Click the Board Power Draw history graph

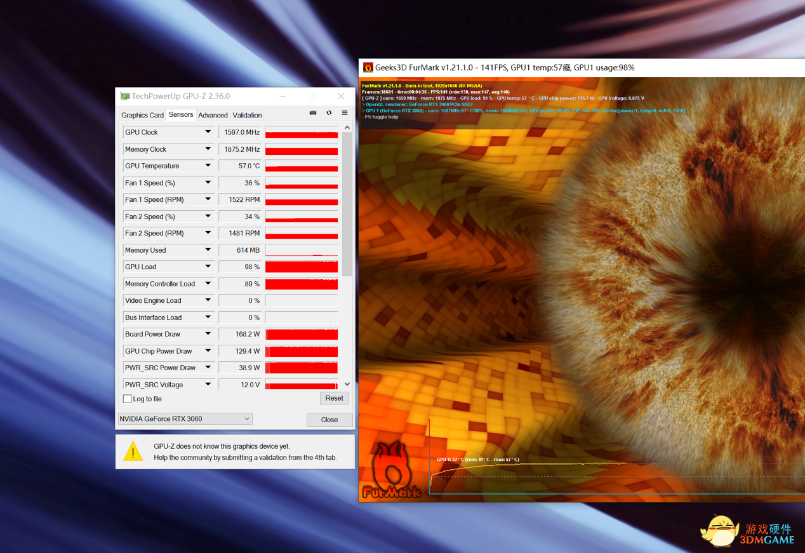[x=302, y=334]
